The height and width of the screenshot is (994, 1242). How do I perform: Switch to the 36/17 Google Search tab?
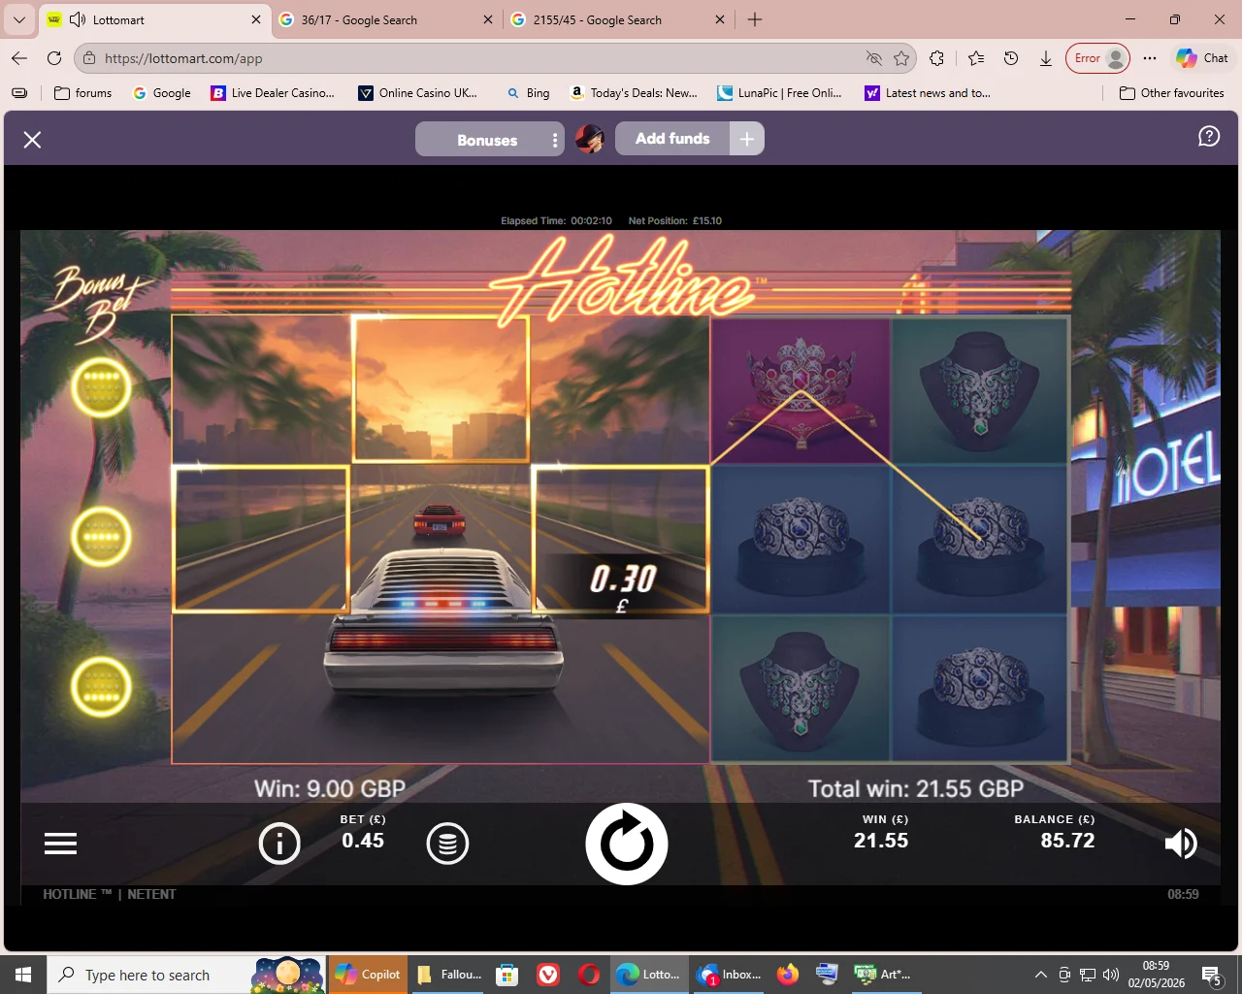click(388, 19)
